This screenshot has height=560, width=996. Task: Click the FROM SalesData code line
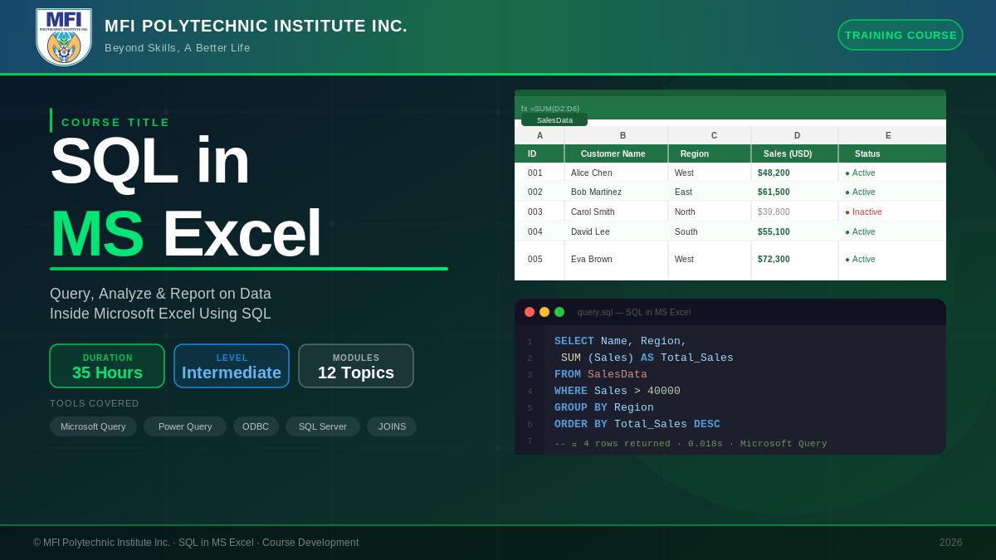[601, 374]
